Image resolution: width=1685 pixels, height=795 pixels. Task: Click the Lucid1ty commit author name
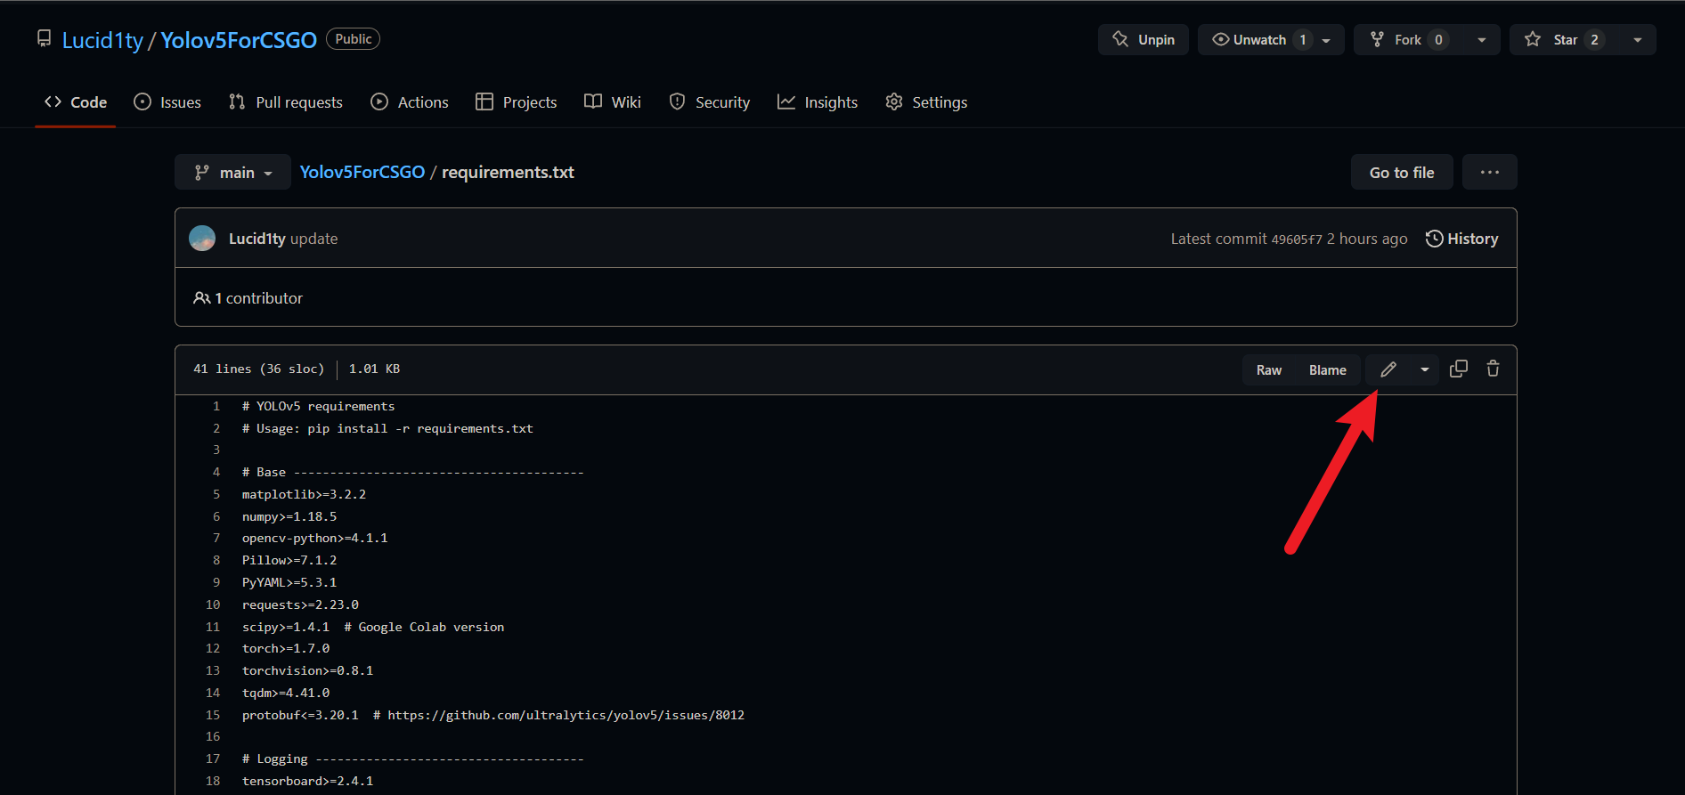(256, 239)
